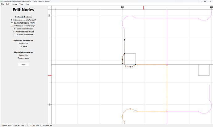This screenshot has width=213, height=127.
Task: Click the Done button to finish node editing
Action: point(23,65)
